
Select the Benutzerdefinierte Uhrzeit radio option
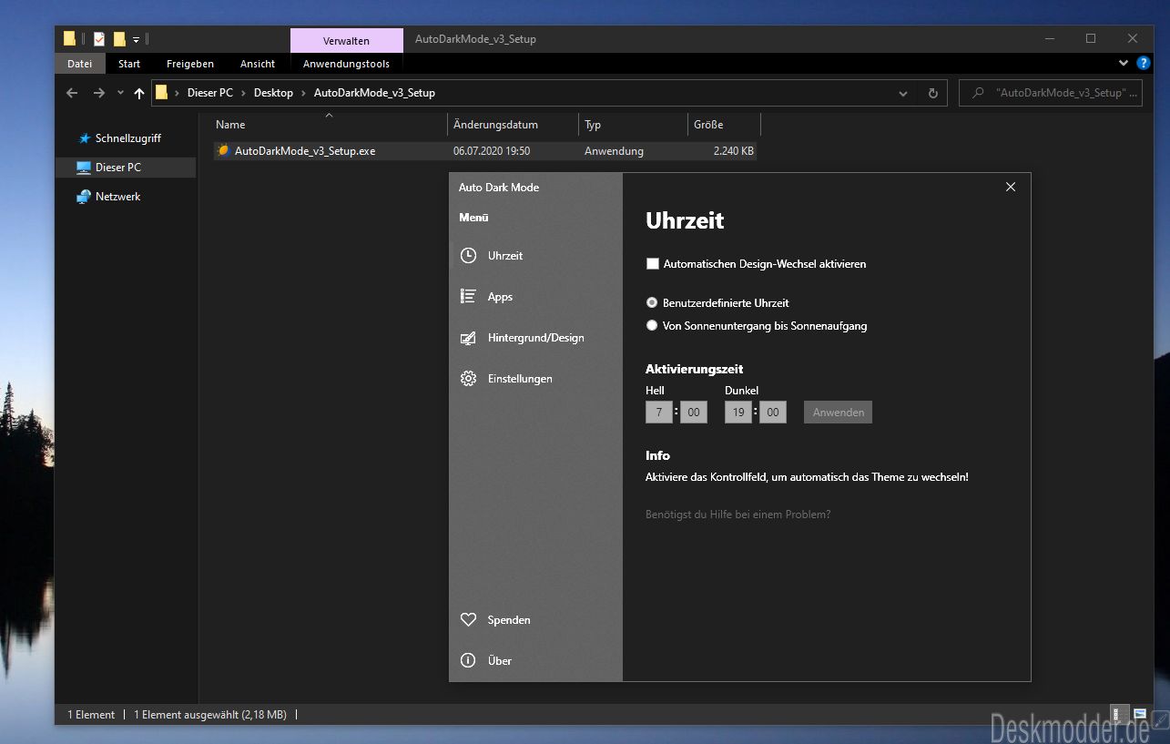(x=651, y=302)
